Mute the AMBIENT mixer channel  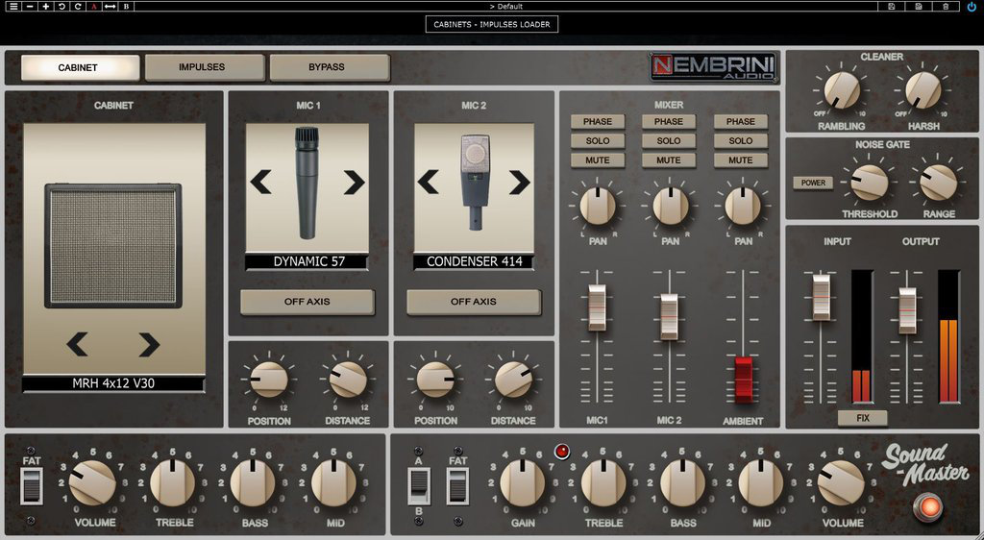741,160
